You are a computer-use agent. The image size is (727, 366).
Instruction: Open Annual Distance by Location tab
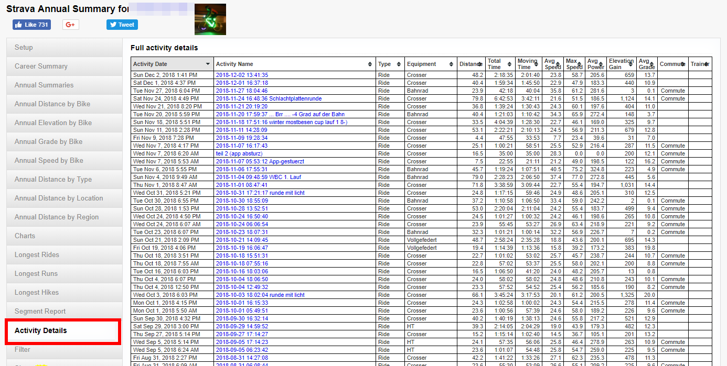point(64,198)
